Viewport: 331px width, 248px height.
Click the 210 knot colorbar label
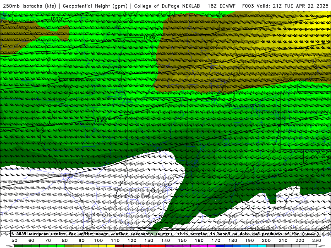pyautogui.click(x=283, y=241)
